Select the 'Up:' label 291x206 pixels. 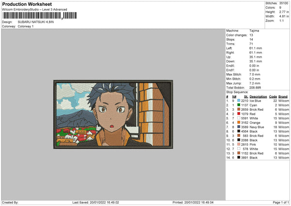tap(228, 57)
